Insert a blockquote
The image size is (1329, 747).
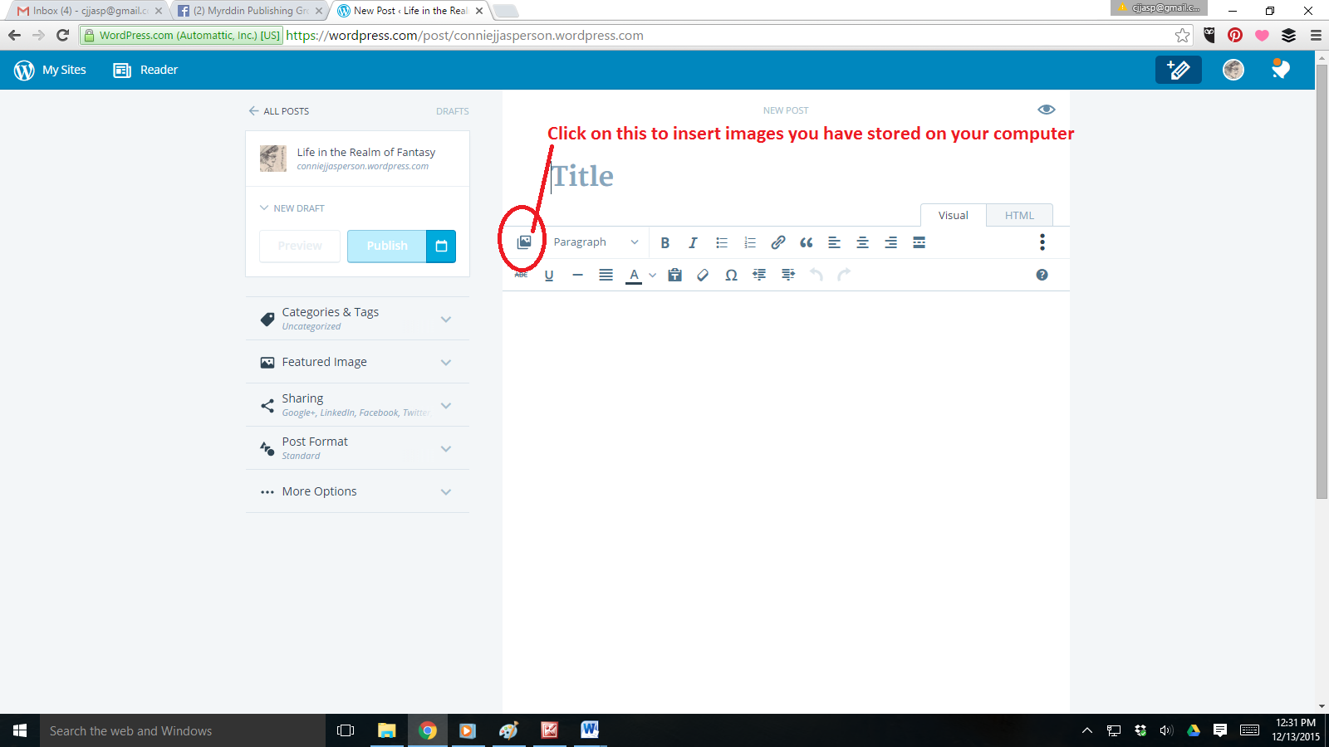click(x=806, y=242)
